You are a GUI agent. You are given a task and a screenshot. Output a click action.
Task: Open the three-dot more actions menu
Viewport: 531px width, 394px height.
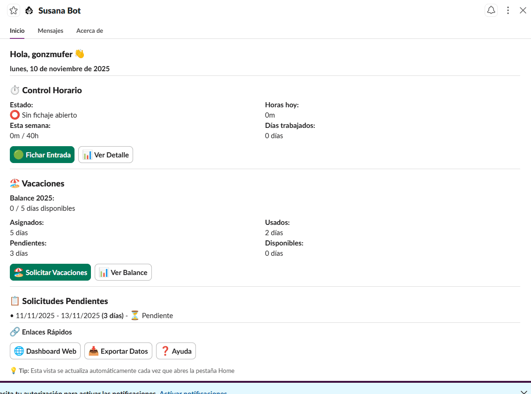pos(508,10)
